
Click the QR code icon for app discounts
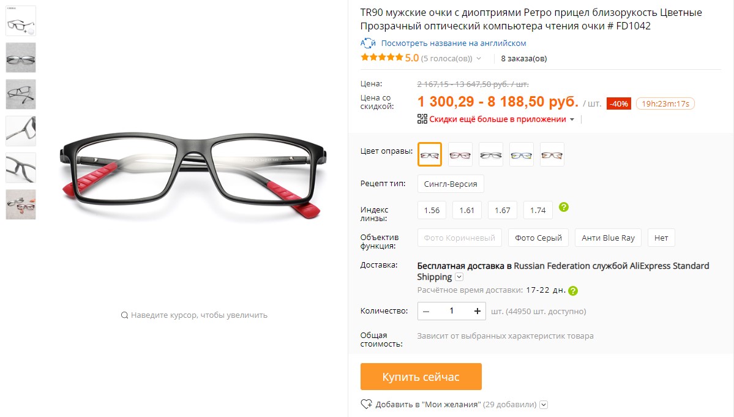tap(422, 119)
